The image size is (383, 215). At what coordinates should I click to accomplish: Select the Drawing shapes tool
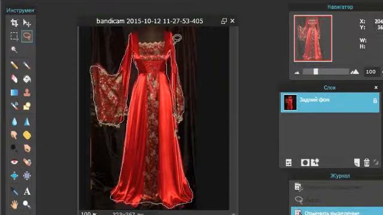pos(27,106)
